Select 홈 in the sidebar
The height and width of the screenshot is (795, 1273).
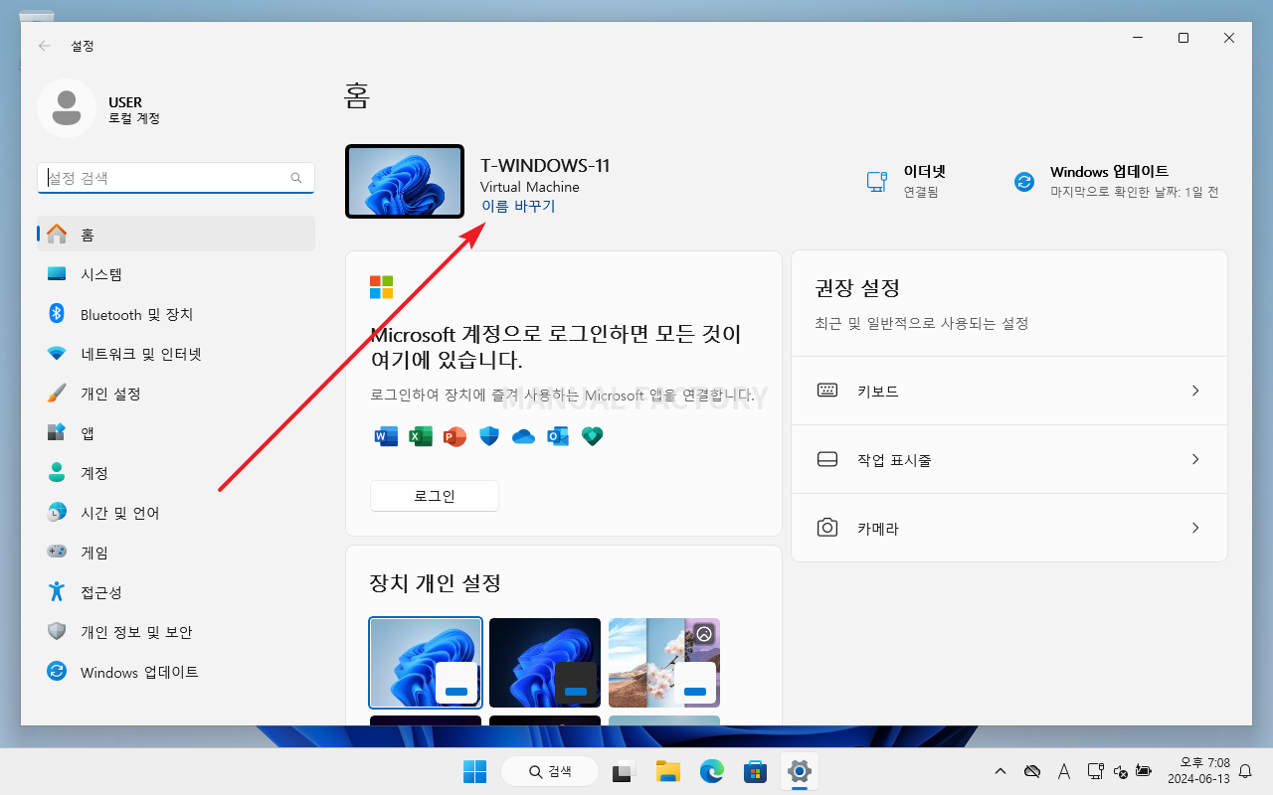(176, 235)
